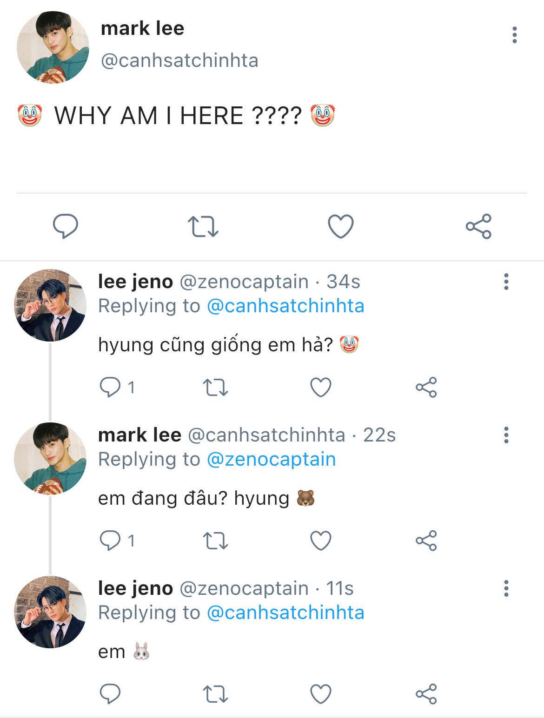
Task: Reply to mark lee's 22s tweet
Action: click(x=111, y=540)
